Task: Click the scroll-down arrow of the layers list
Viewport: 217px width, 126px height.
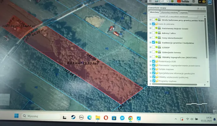Action: click(207, 82)
